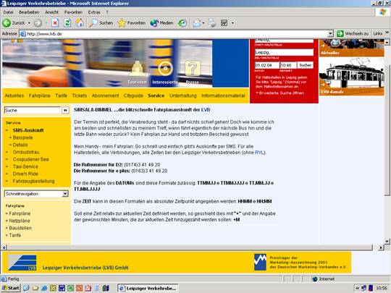Screen dimensions: 391x293
Task: Open the Erweiterte Suche öffnen link
Action: pyautogui.click(x=282, y=93)
